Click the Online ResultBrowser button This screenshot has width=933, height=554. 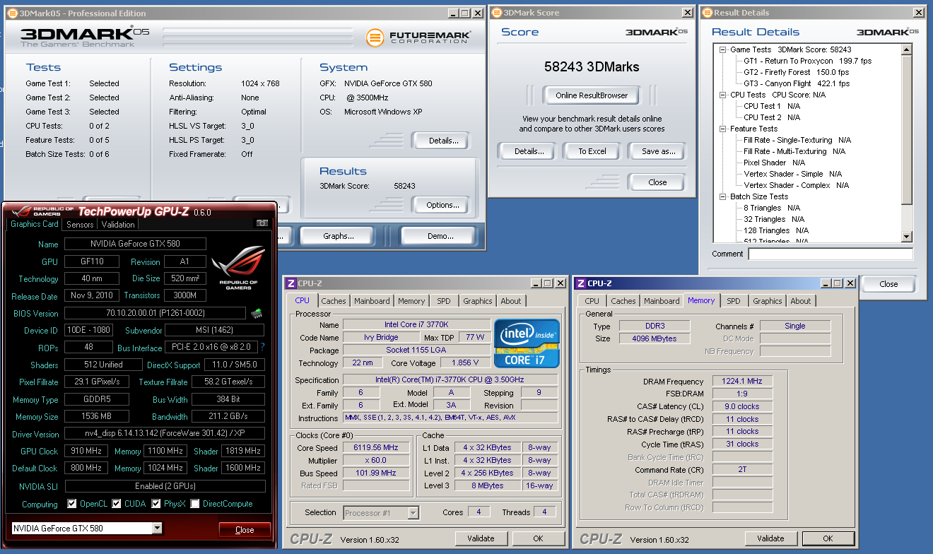pos(592,95)
